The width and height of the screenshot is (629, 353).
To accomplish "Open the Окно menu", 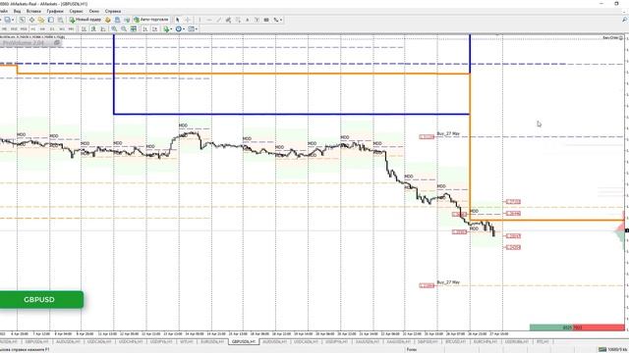I will click(x=94, y=11).
